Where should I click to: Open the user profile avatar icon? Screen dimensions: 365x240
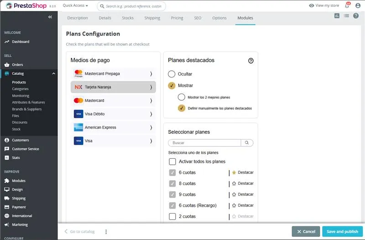tap(358, 5)
